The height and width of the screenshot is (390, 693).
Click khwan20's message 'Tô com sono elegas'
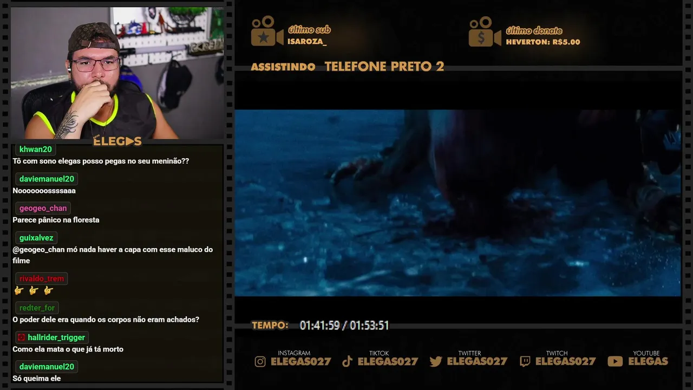101,161
